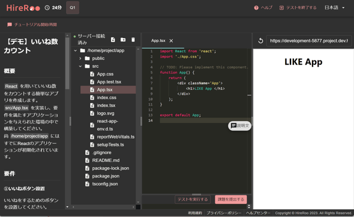Open ヘルプセンター help center link
The image size is (354, 217).
coord(258,213)
